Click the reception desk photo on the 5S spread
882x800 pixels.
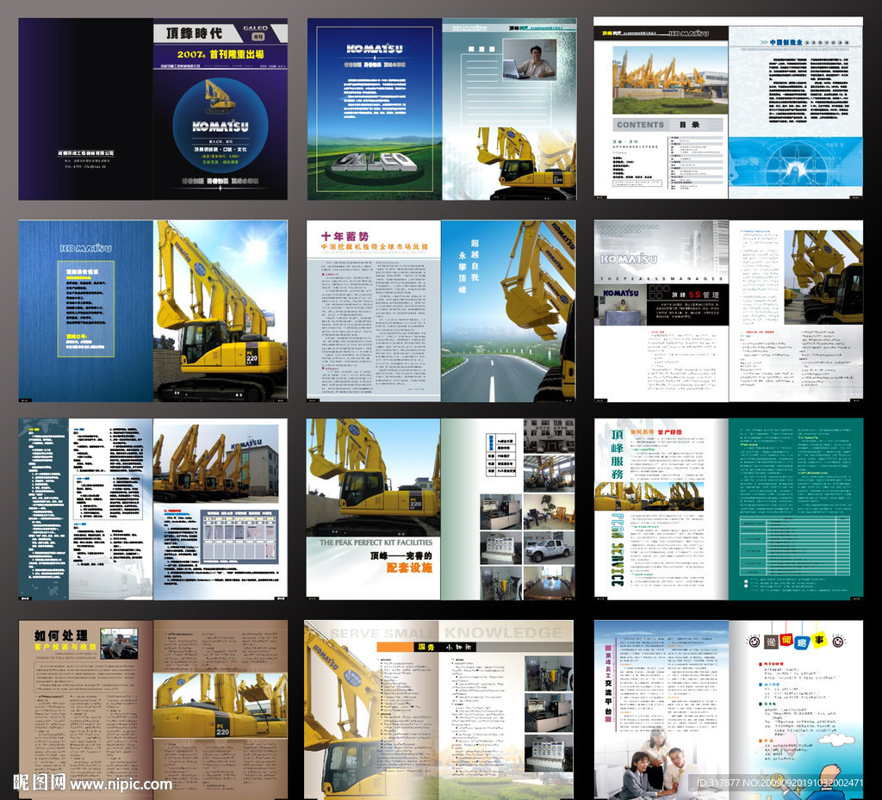(x=622, y=305)
